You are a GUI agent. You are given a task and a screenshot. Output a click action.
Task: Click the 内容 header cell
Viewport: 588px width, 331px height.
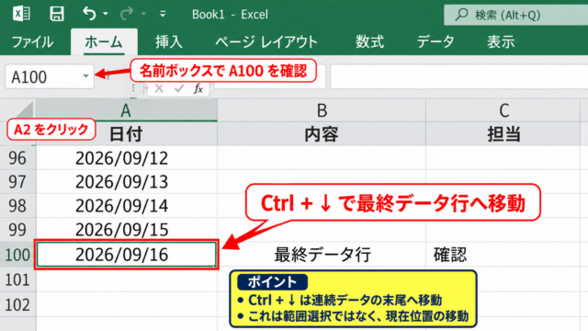point(322,133)
